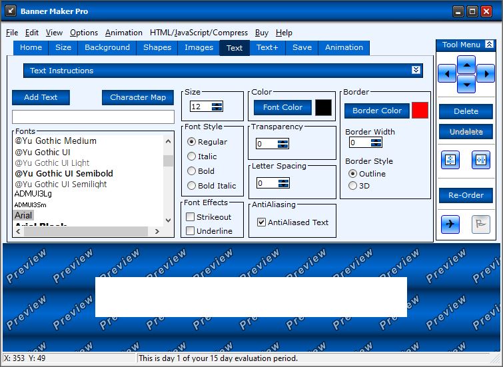The image size is (503, 367).
Task: Click the Font Color button
Action: pyautogui.click(x=282, y=107)
